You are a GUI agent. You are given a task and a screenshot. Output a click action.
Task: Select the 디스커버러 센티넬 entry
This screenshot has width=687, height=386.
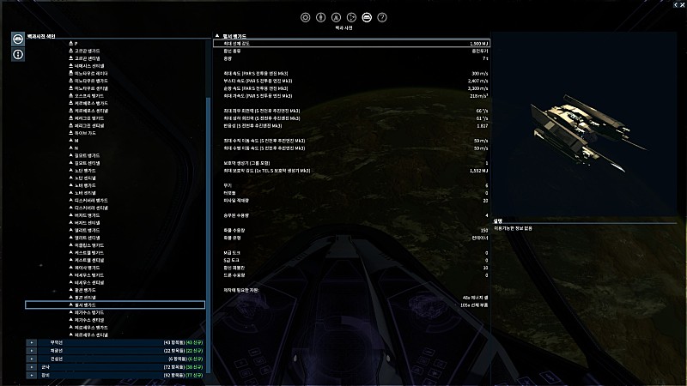pyautogui.click(x=91, y=208)
